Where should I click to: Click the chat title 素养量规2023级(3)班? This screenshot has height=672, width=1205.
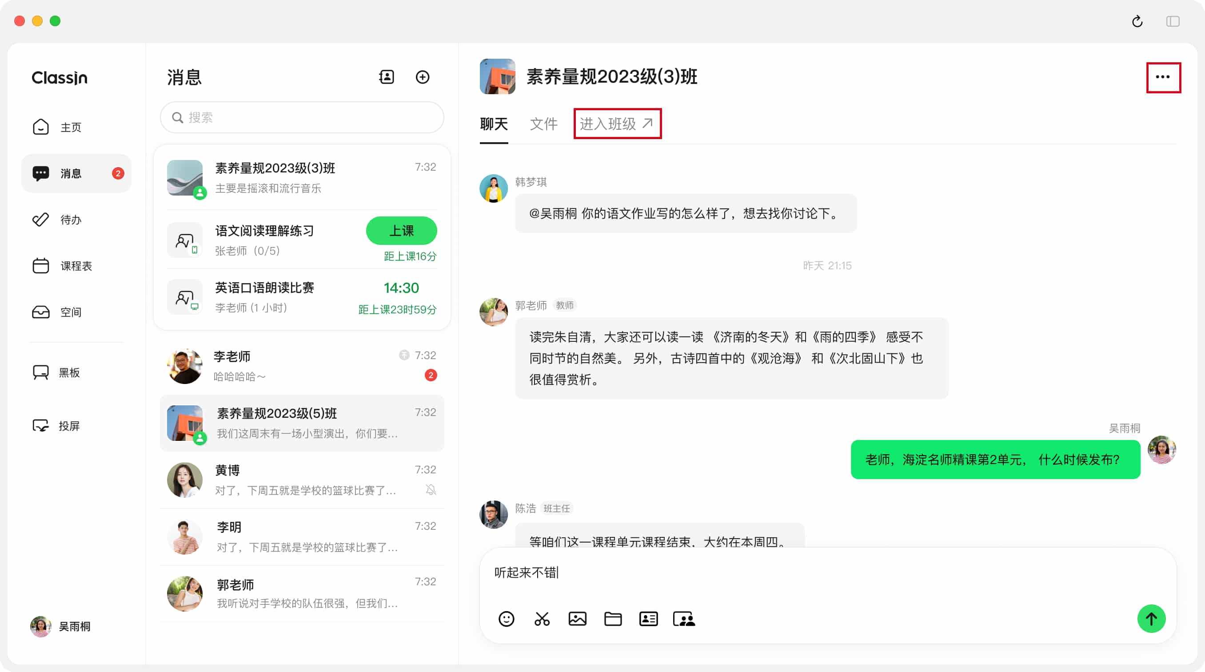611,77
